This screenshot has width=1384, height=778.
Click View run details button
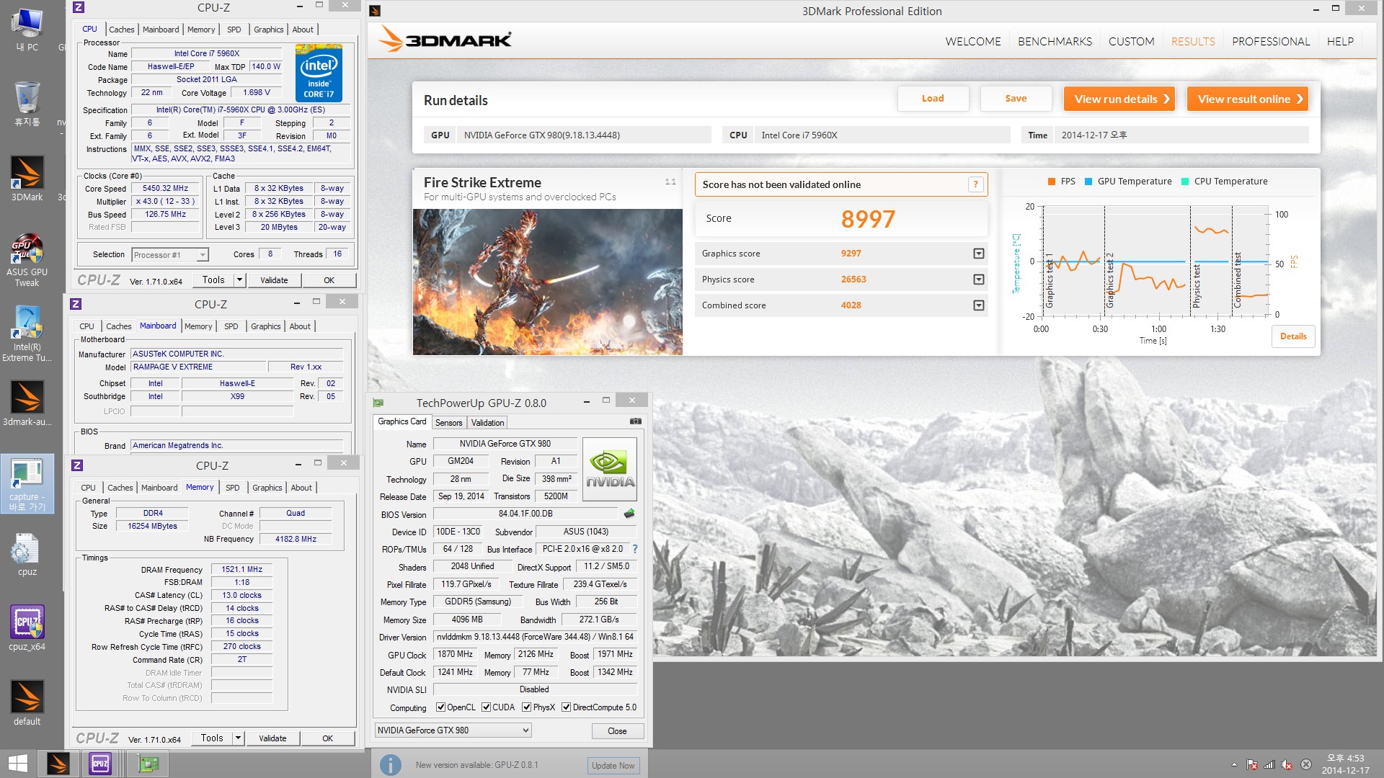pos(1119,99)
